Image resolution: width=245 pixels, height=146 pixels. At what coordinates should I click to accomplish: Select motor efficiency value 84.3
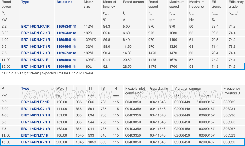[106, 27]
